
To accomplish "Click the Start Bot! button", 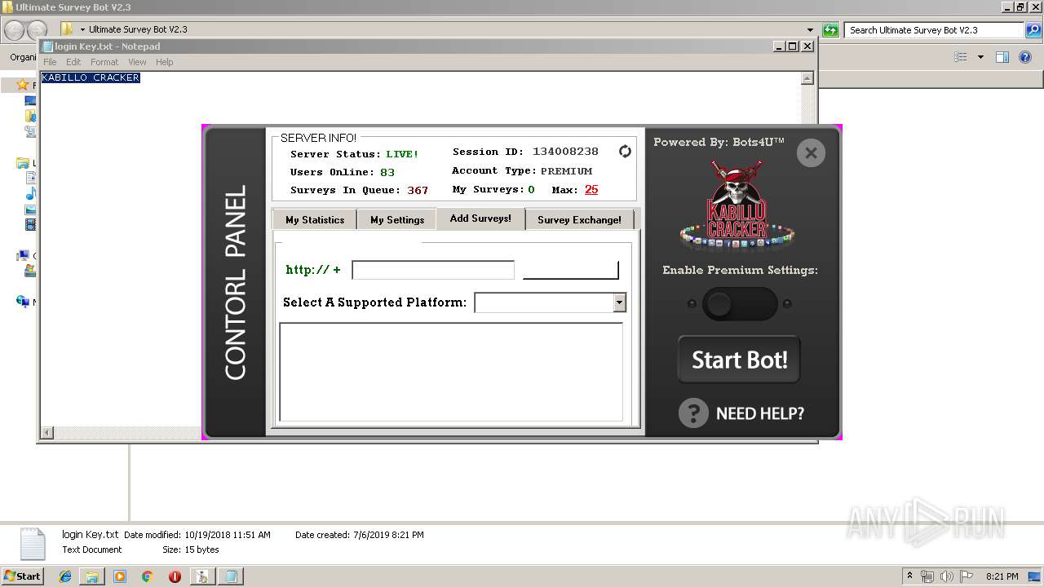I will click(739, 360).
